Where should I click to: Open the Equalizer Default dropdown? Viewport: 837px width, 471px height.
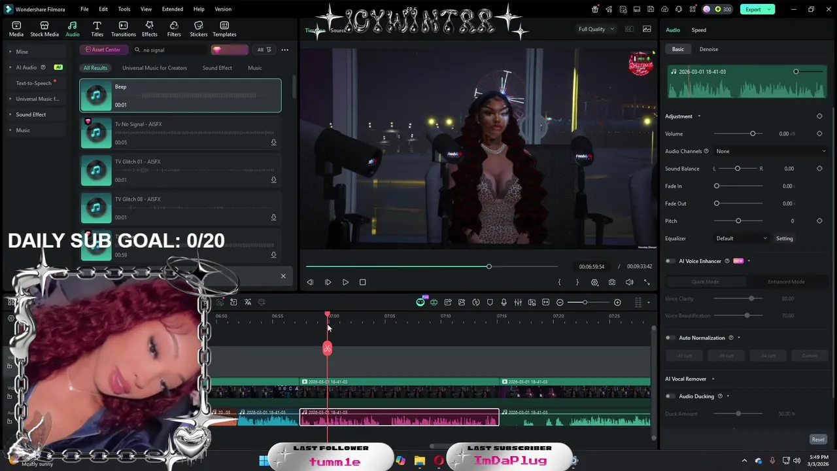coord(742,238)
